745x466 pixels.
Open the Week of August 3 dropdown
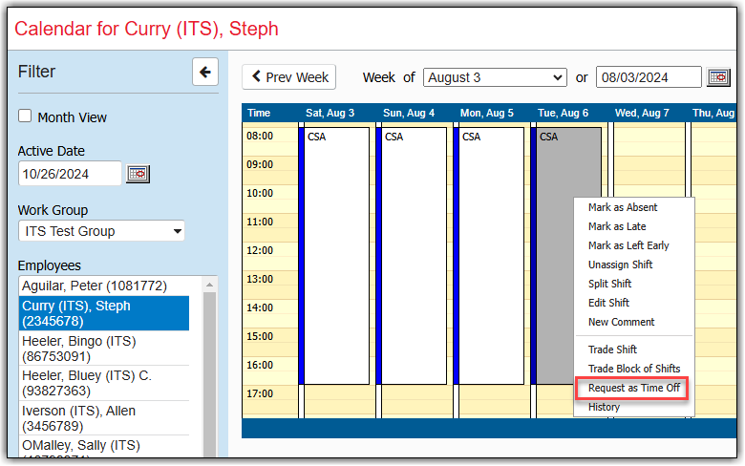495,77
